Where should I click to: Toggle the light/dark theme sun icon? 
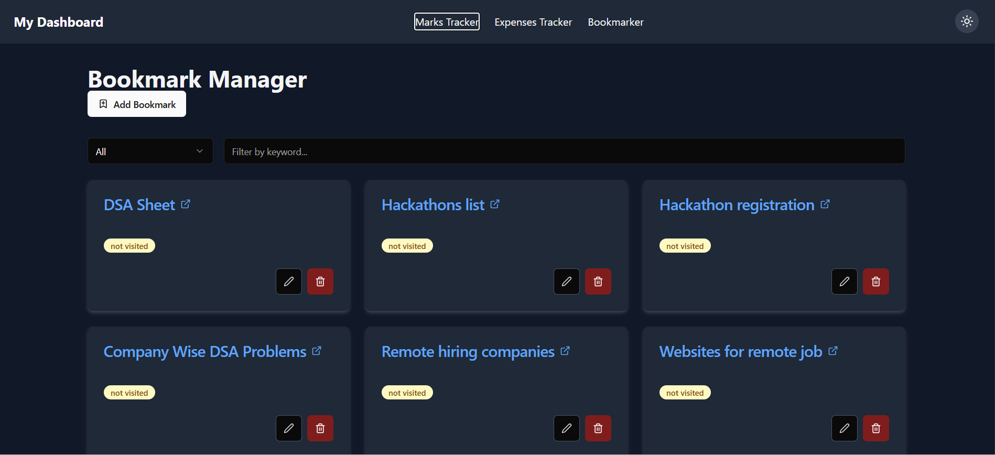[967, 21]
